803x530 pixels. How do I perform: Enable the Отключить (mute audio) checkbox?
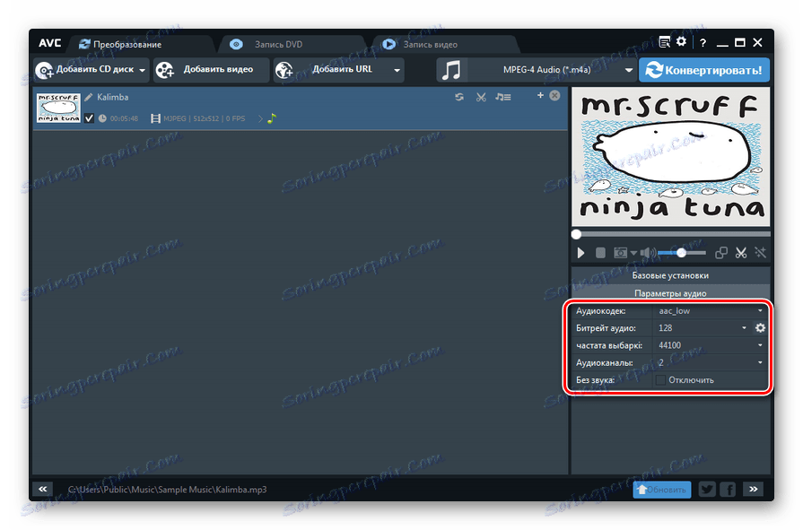[660, 380]
